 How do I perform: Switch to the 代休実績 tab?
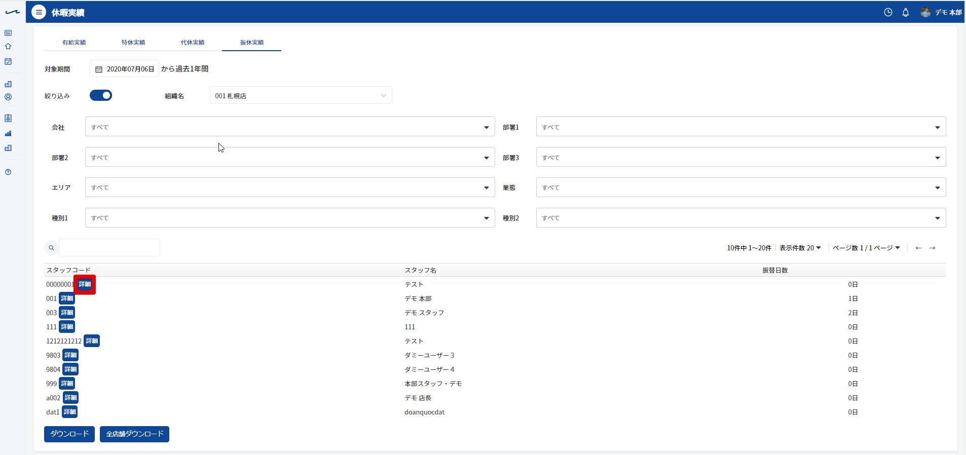tap(193, 42)
